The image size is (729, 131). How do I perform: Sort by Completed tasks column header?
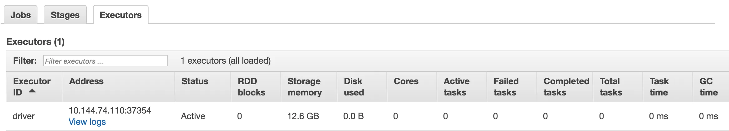(566, 87)
